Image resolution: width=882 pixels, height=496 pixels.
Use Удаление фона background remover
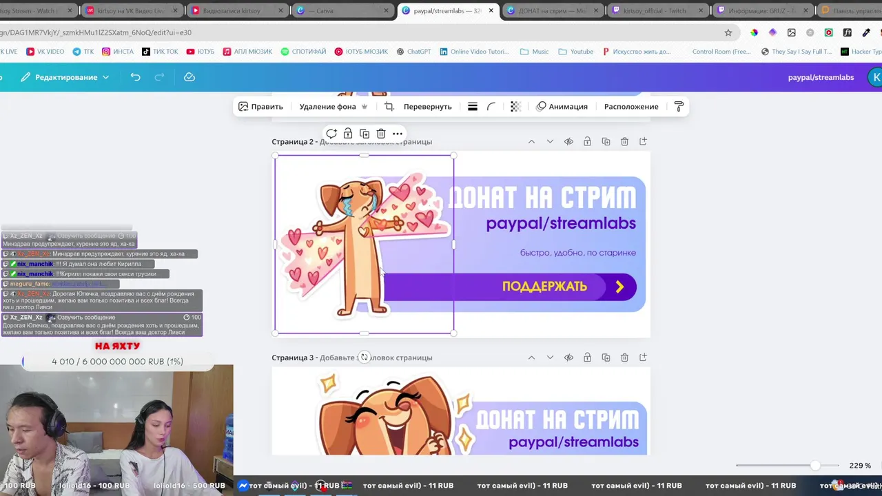334,107
